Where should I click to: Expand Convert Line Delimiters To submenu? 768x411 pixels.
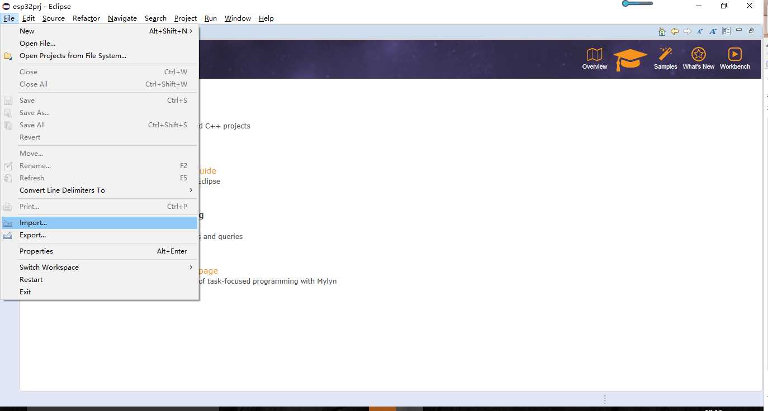pos(99,190)
